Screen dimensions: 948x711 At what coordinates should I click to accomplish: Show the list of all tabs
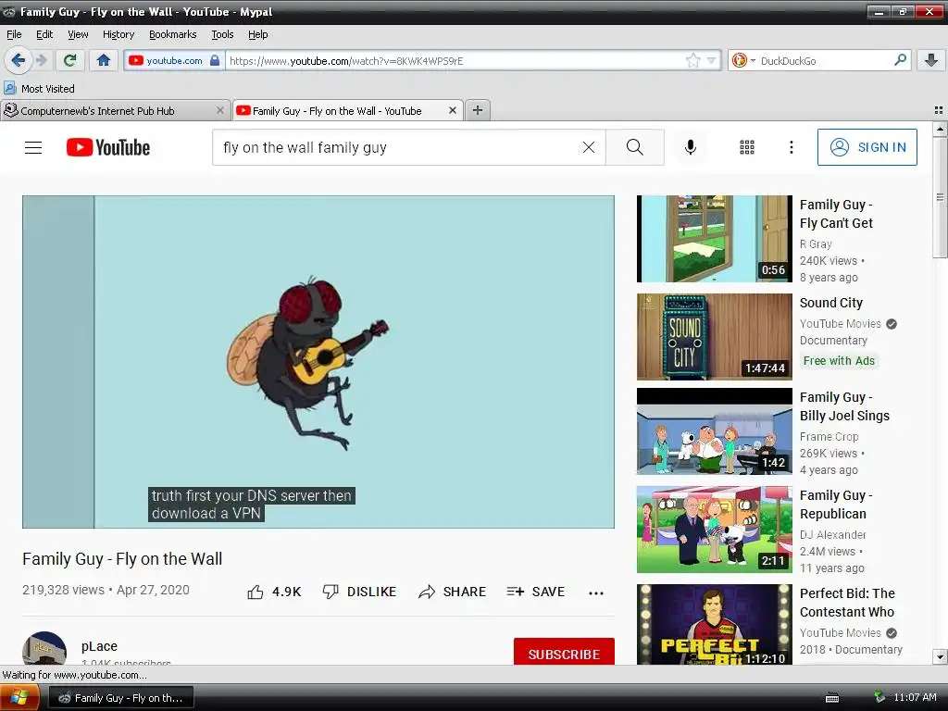click(939, 110)
